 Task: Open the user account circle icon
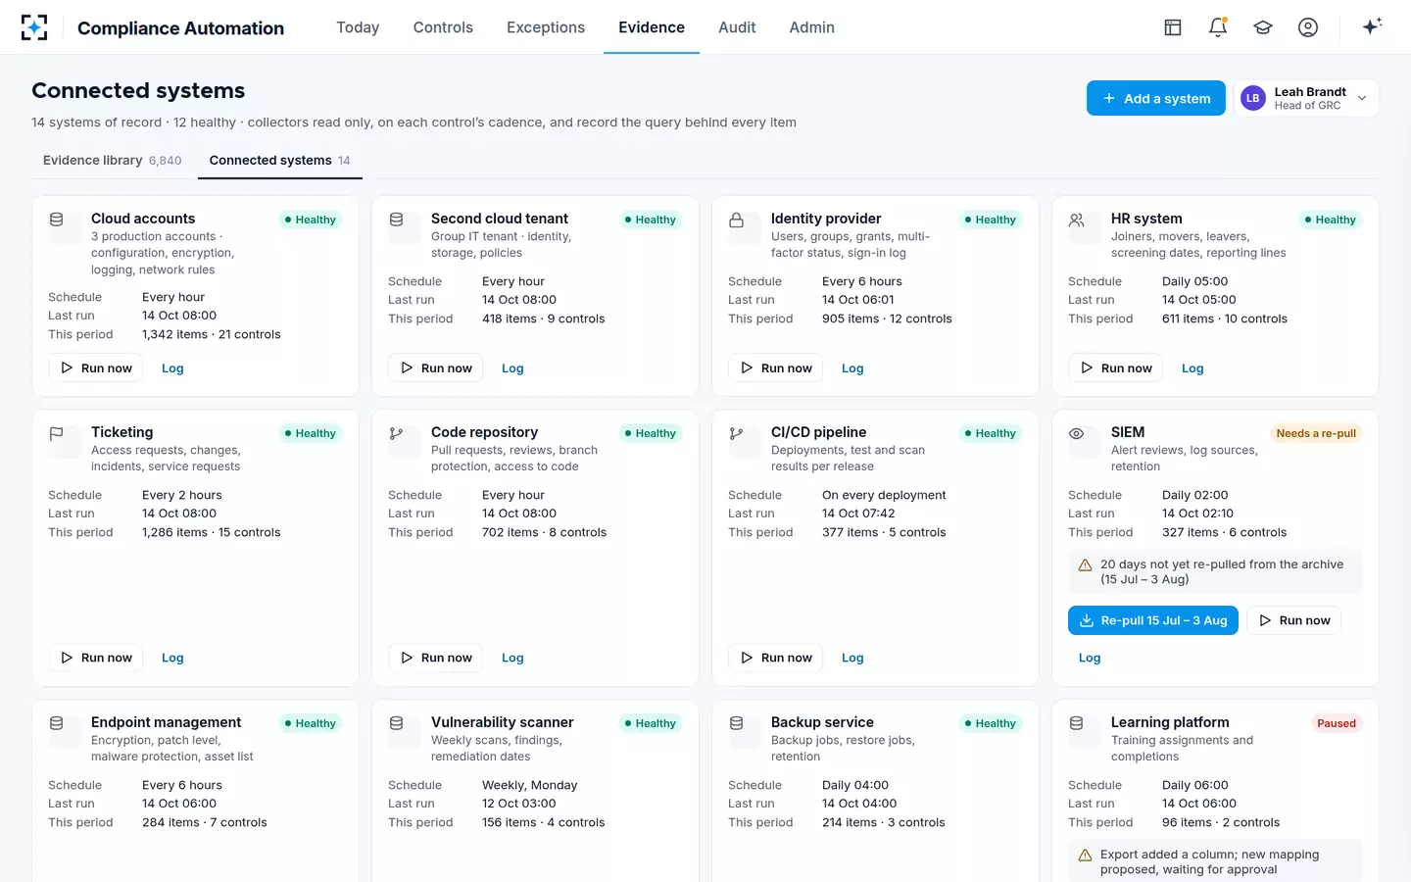[x=1308, y=27]
